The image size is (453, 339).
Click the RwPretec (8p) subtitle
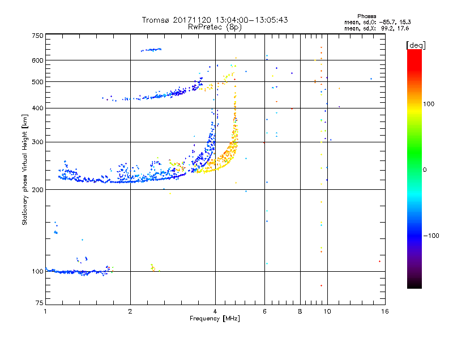tap(215, 27)
